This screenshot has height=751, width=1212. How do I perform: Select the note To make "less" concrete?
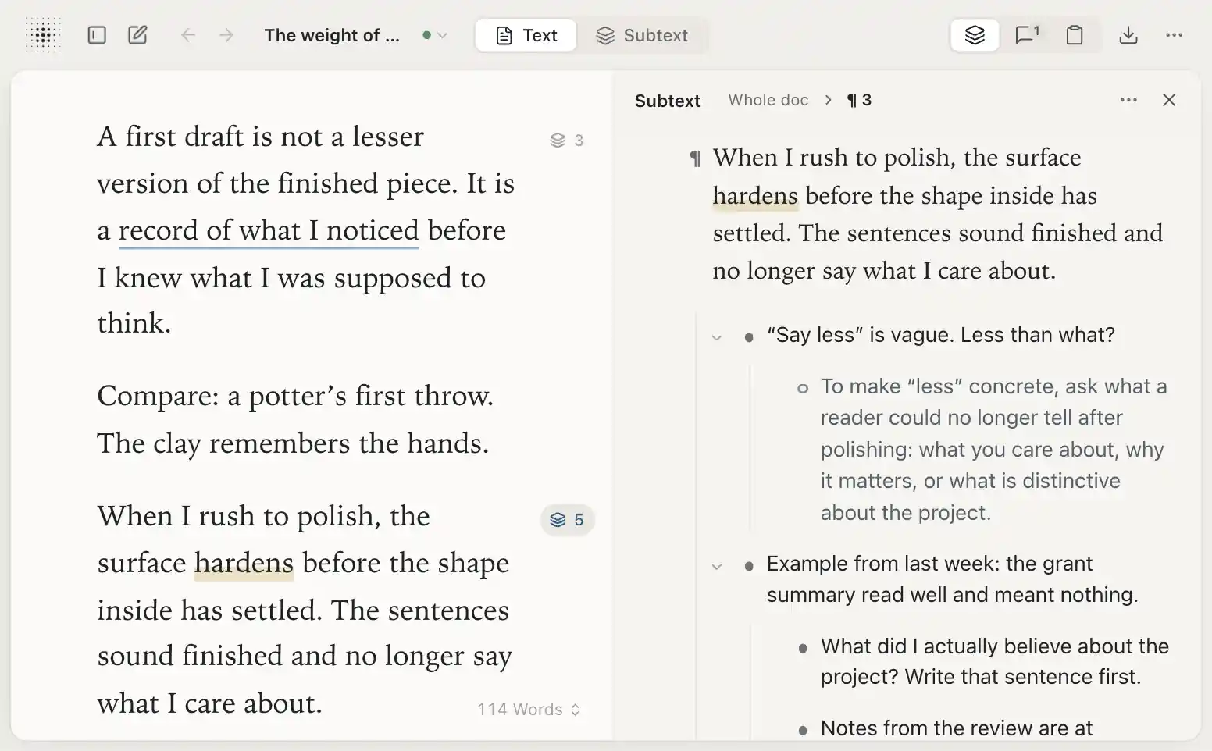click(x=993, y=450)
